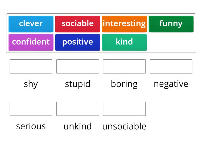Click the word label 'stupid'
Viewport: 202px width, 151px height.
tap(78, 84)
